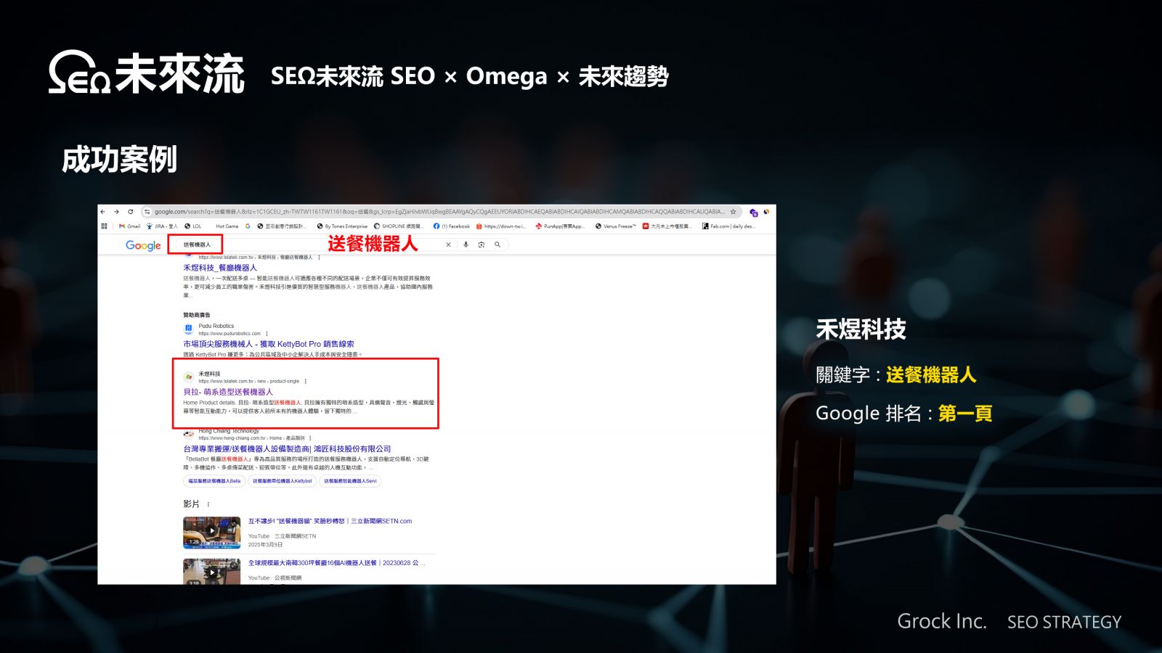Open the PunApp bookmark
Viewport: 1162px width, 653px height.
tap(559, 226)
